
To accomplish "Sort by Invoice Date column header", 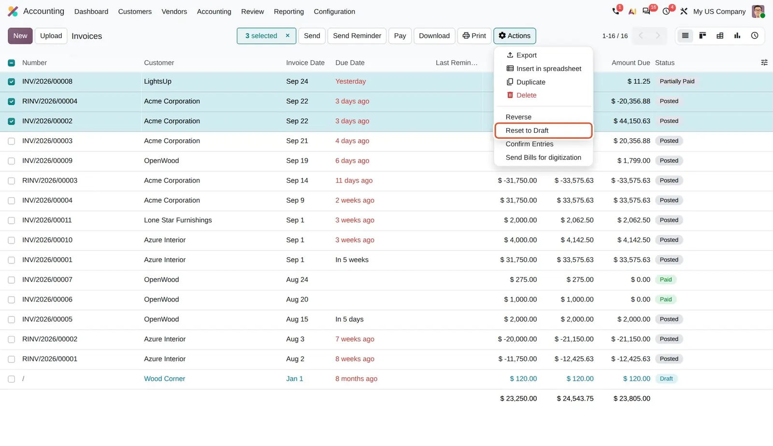I will (x=305, y=63).
